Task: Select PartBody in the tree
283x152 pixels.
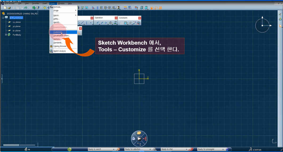Action: pyautogui.click(x=17, y=35)
